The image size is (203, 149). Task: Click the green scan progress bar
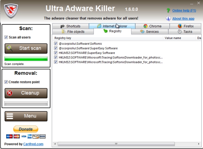(x=26, y=59)
